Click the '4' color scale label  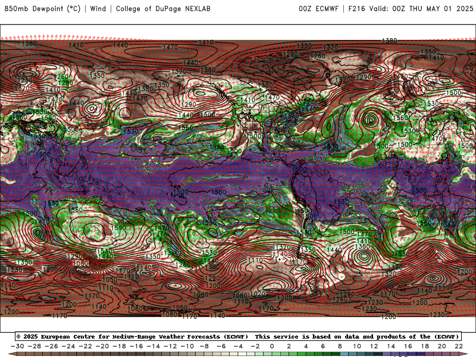(x=306, y=346)
